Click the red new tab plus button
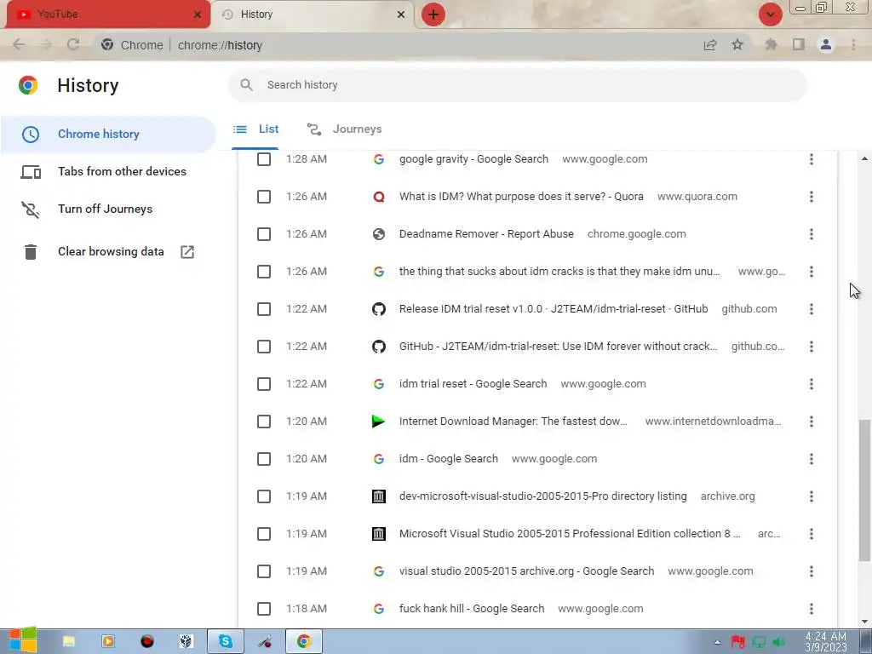 tap(433, 14)
